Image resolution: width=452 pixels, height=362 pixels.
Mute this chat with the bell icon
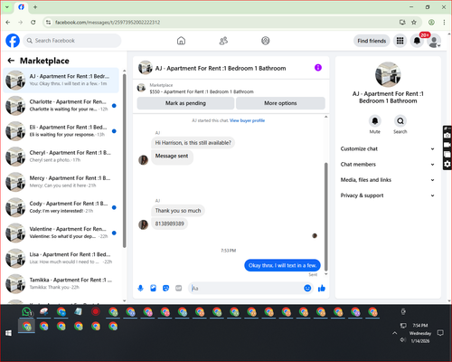(375, 121)
